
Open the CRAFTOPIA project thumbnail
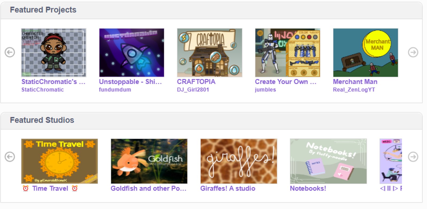(x=210, y=53)
